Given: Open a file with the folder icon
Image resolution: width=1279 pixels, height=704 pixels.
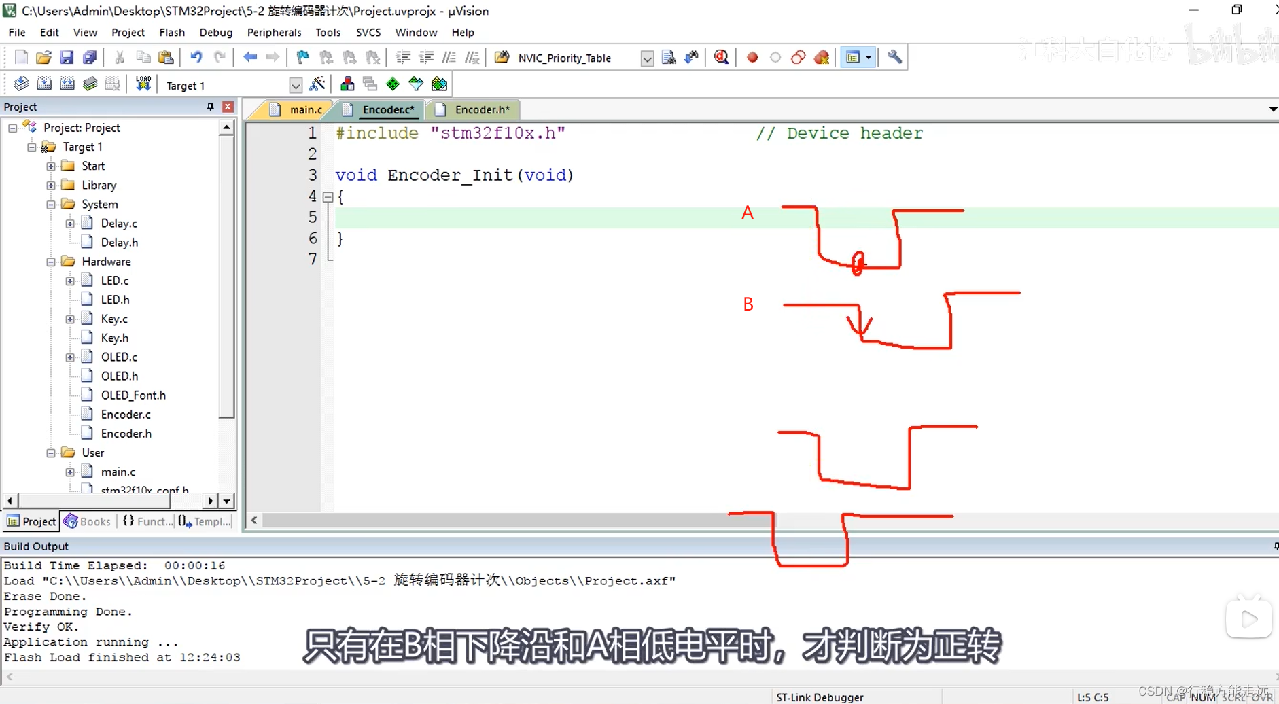Looking at the screenshot, I should (43, 57).
